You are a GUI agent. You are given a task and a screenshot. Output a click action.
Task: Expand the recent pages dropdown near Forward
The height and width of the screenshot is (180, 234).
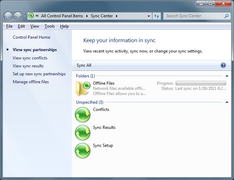point(25,16)
